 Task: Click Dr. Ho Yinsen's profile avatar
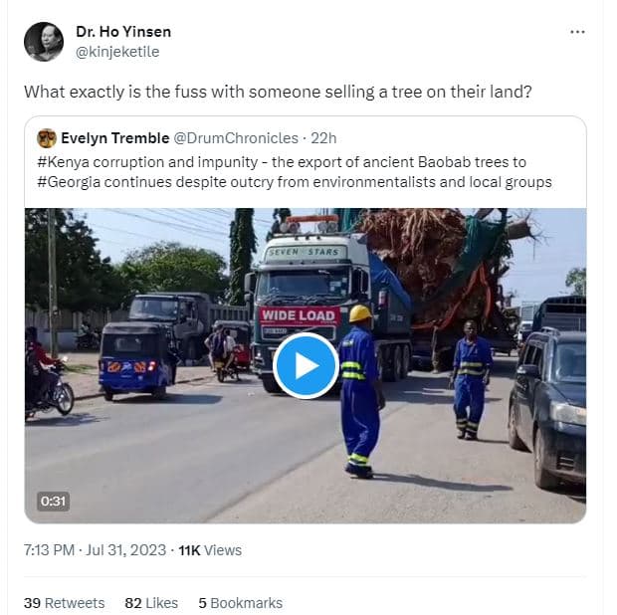[x=44, y=41]
